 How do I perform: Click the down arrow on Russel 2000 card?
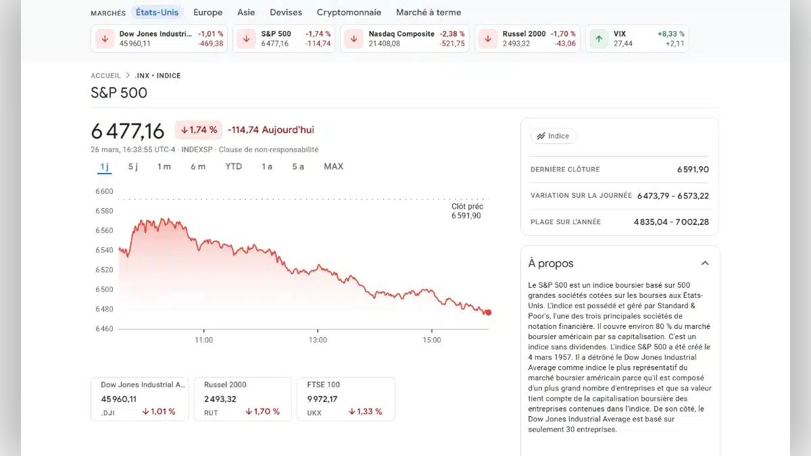487,39
